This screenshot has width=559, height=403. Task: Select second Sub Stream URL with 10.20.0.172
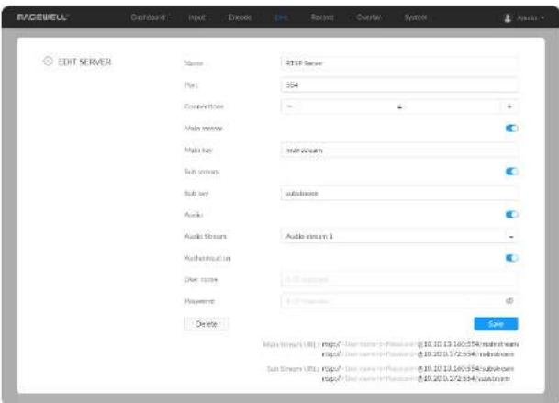point(416,378)
